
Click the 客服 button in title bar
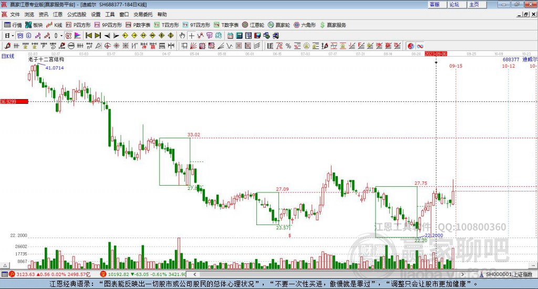pos(437,4)
